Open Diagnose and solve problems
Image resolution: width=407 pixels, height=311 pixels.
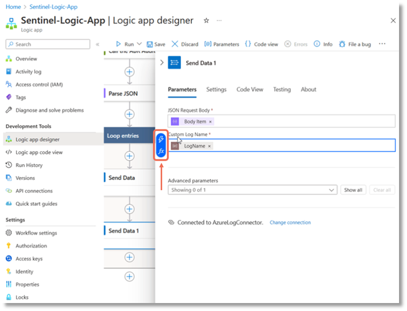[50, 110]
